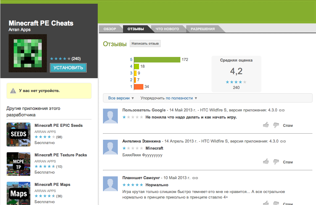Click Средняя оценка value 4,2
This screenshot has height=205, width=316.
click(x=236, y=71)
